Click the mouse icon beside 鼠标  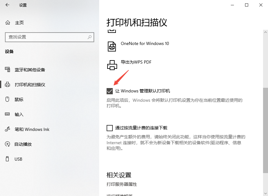[7, 99]
